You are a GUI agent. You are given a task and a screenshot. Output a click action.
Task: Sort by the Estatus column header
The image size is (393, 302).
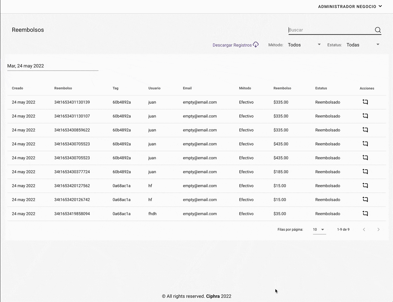(321, 88)
